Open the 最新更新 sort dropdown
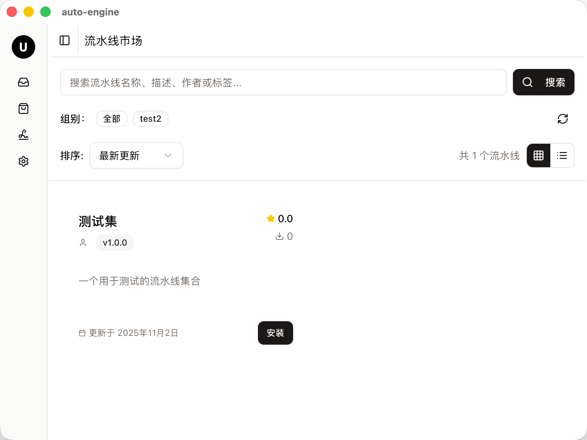This screenshot has width=587, height=440. pos(136,155)
